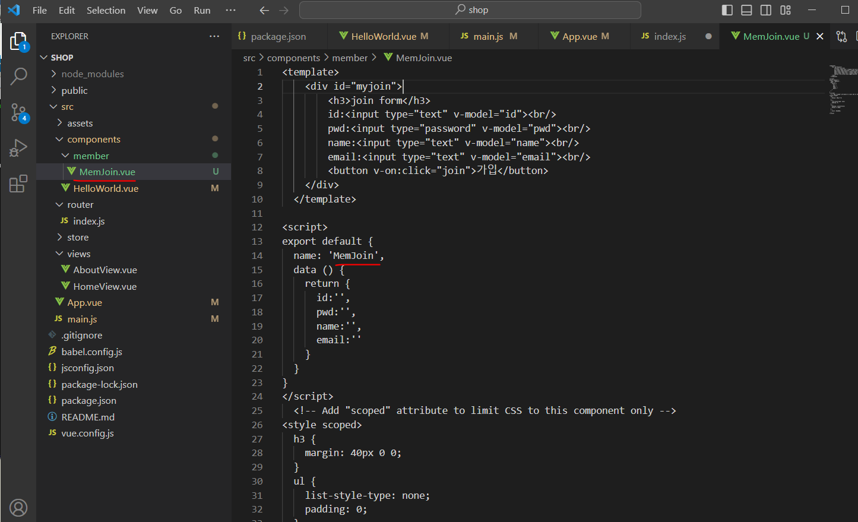Screen dimensions: 858x522
Task: Open the Explorer view in activity bar
Action: point(18,42)
